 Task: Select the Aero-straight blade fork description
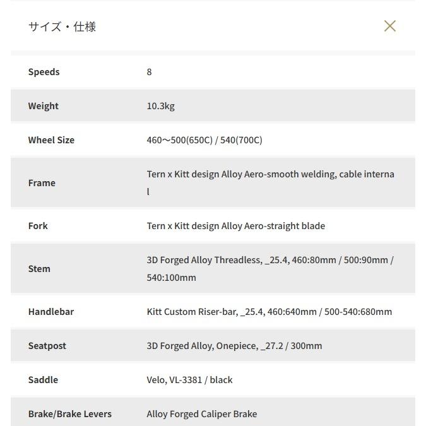coord(235,226)
